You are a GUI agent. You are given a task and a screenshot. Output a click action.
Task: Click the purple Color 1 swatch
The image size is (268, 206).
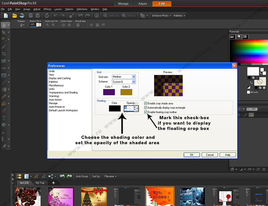pyautogui.click(x=109, y=92)
